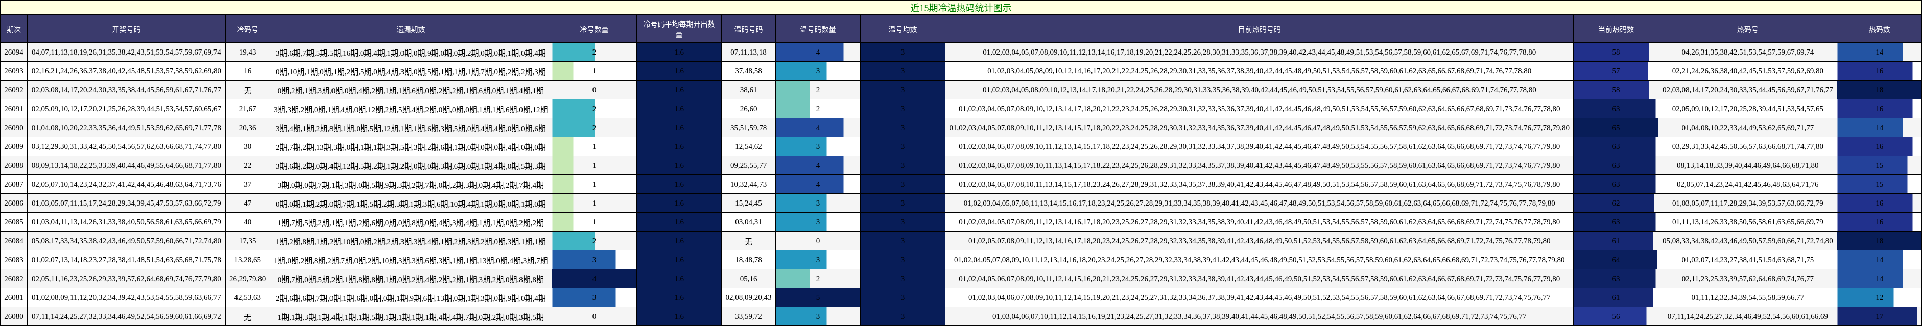This screenshot has height=326, width=1922.
Task: Click period 26080 in the last row
Action: (13, 316)
